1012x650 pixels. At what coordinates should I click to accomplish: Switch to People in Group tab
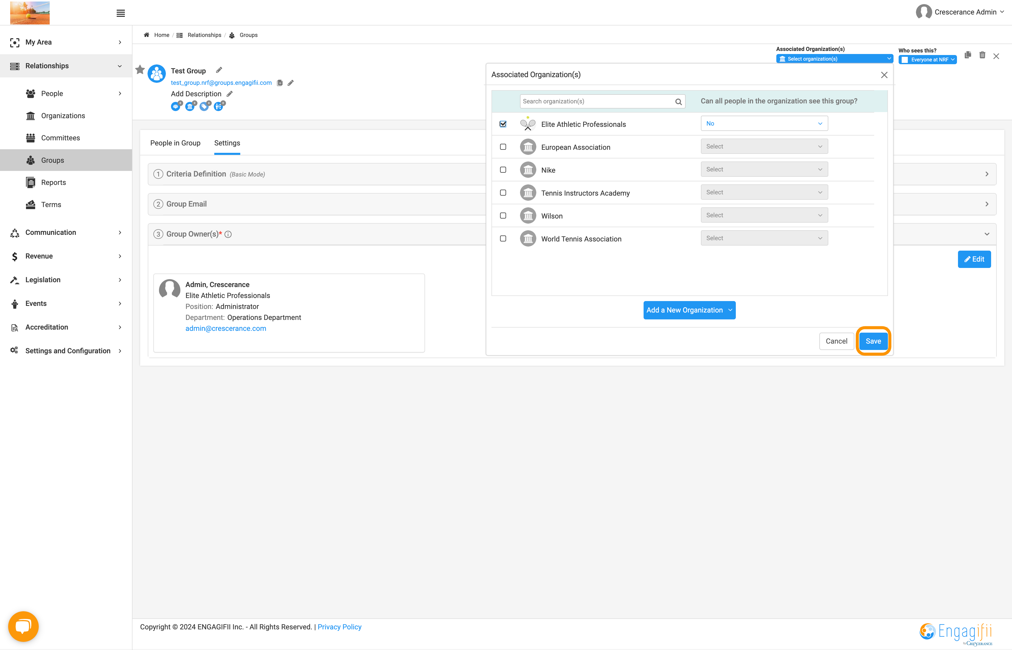[175, 143]
